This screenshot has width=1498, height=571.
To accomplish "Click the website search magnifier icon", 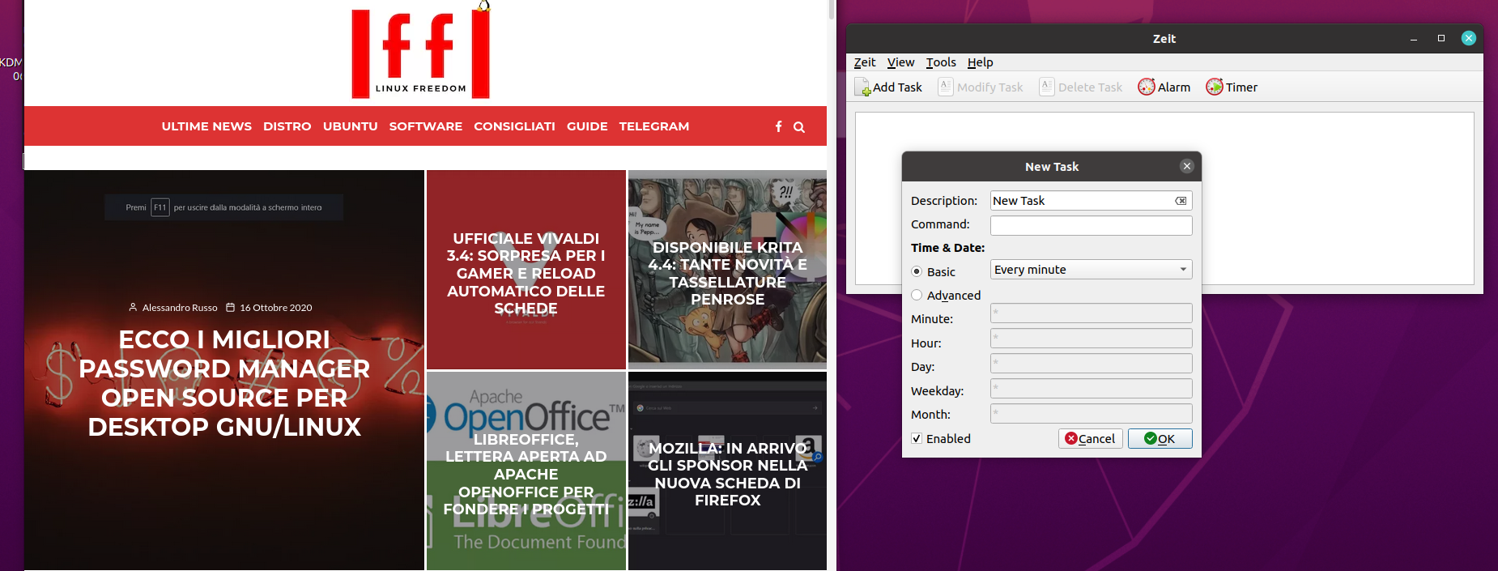I will pos(799,127).
